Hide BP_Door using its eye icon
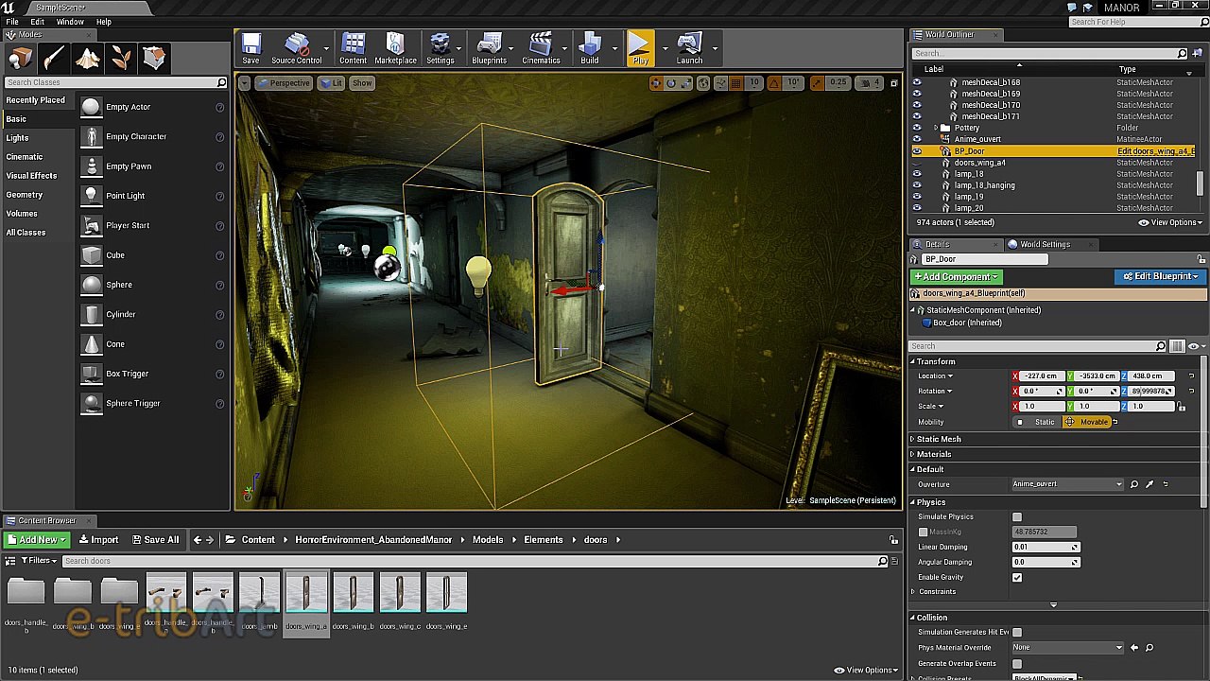 pyautogui.click(x=916, y=151)
